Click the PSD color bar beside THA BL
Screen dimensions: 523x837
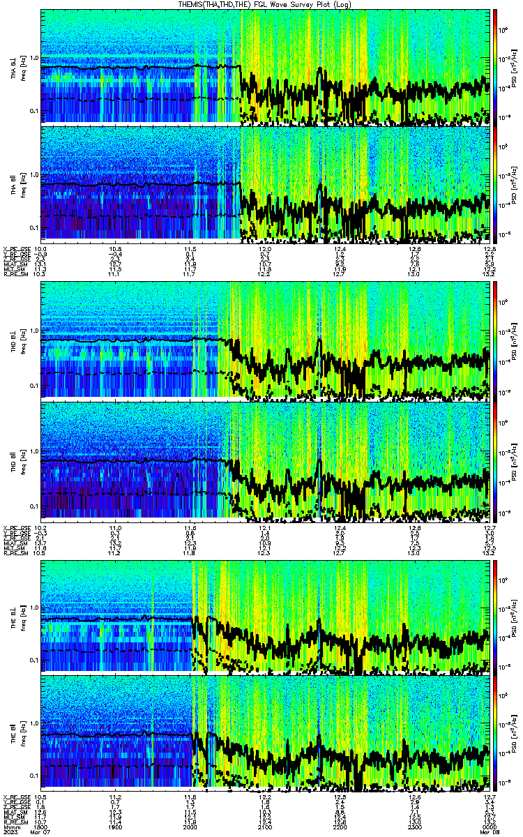pyautogui.click(x=494, y=66)
